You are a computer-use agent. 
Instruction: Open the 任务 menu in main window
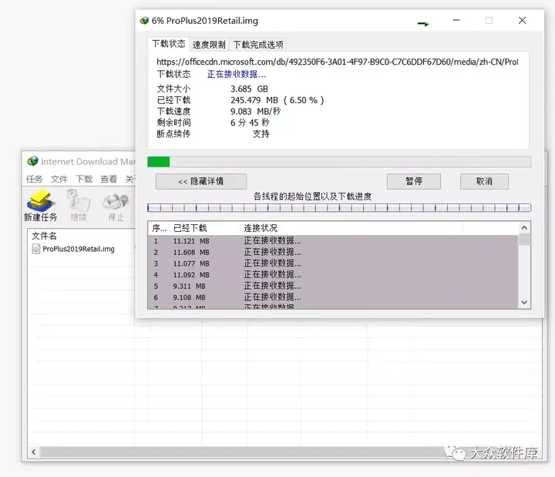tap(35, 179)
